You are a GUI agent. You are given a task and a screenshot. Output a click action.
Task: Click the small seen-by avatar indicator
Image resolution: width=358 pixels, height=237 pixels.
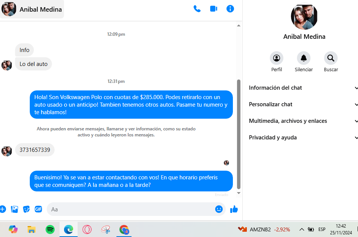pyautogui.click(x=226, y=163)
